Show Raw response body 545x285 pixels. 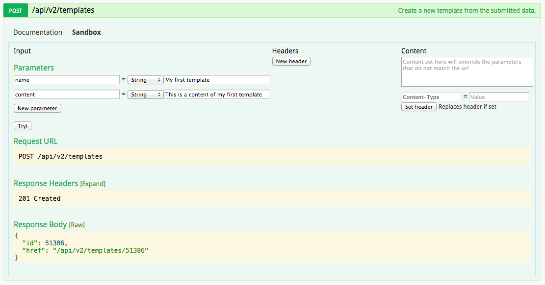point(77,225)
